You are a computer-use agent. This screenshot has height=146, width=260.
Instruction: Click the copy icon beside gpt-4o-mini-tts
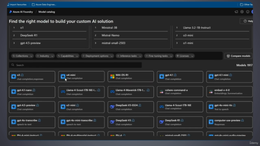pos(234,105)
